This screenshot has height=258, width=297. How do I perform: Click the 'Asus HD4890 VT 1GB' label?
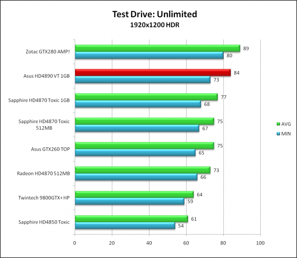(x=46, y=76)
